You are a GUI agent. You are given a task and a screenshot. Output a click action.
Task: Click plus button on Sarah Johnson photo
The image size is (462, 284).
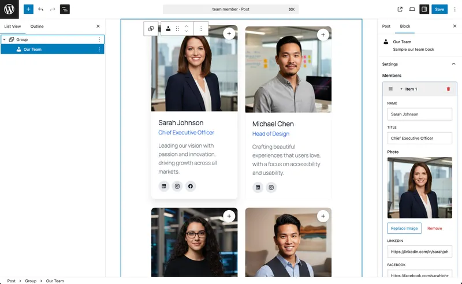(x=229, y=33)
